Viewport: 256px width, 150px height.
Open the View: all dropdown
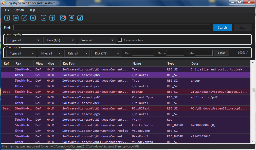(x=97, y=40)
